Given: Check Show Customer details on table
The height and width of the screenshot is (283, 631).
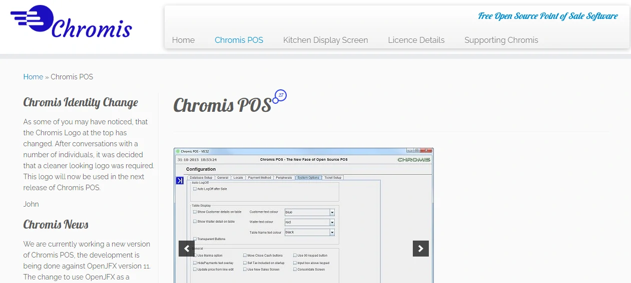Looking at the screenshot, I should 195,212.
